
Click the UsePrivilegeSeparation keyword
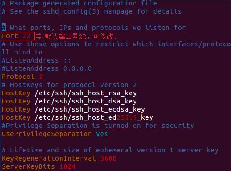47,134
